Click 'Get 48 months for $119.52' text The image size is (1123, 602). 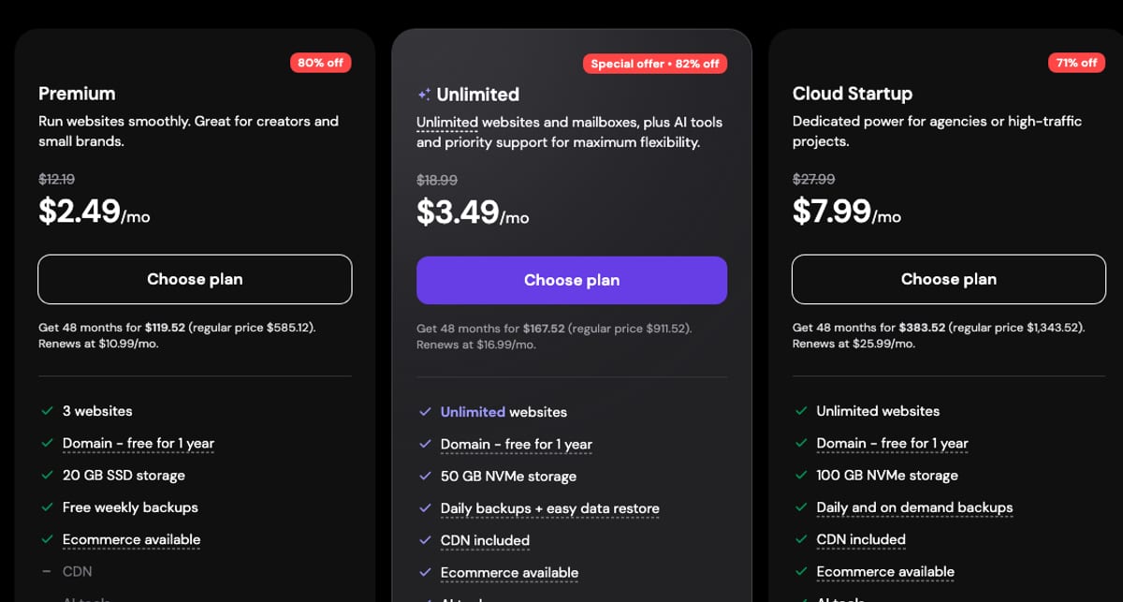(x=112, y=328)
